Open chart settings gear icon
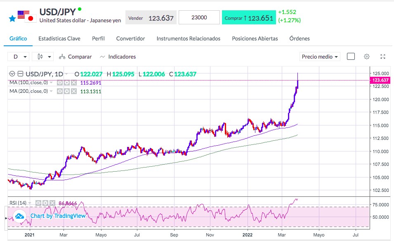Image resolution: width=394 pixels, height=241 pixels. (x=367, y=57)
